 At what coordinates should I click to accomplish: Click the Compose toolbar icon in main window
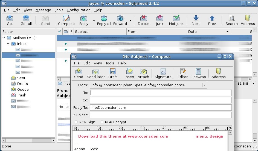(x=66, y=18)
